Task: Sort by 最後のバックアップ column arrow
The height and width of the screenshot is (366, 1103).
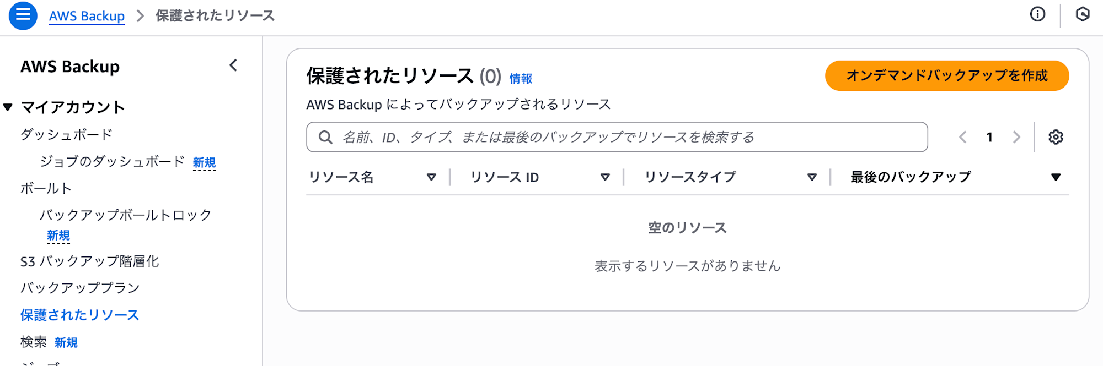Action: [x=1056, y=177]
